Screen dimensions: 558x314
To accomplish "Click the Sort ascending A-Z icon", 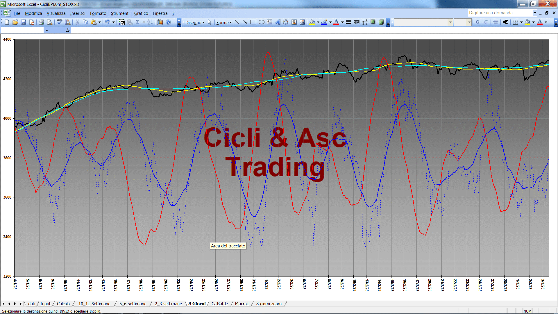I will pos(150,22).
